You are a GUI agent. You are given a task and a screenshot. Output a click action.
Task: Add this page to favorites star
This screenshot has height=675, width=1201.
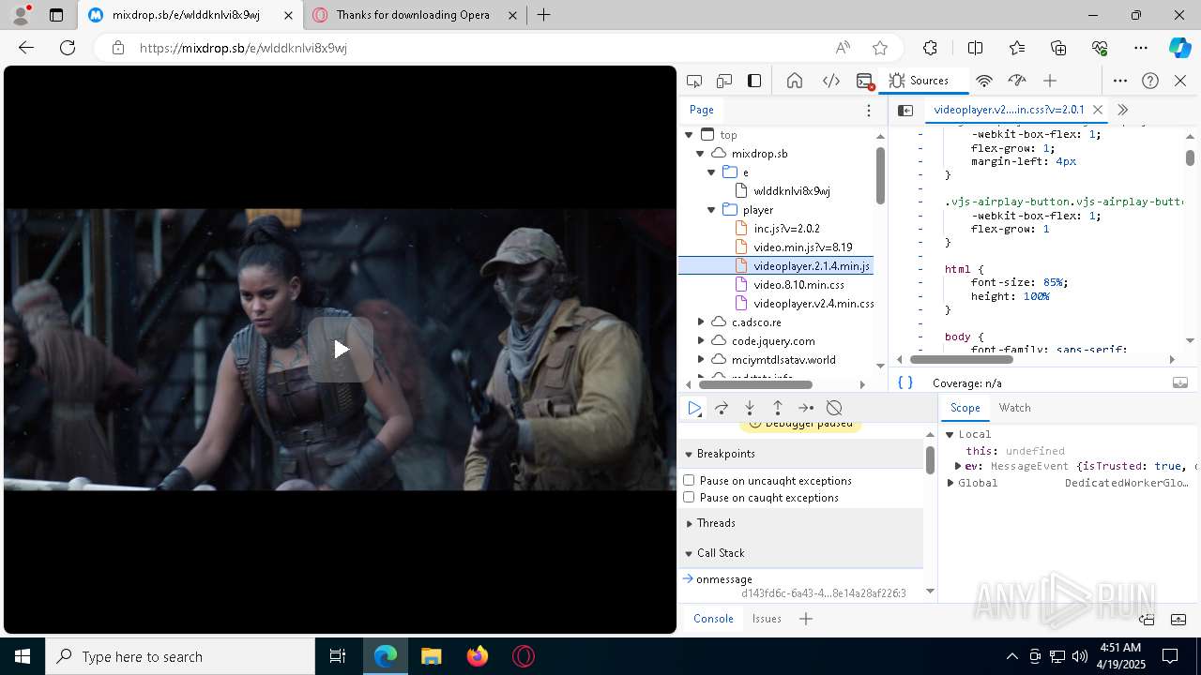point(880,48)
